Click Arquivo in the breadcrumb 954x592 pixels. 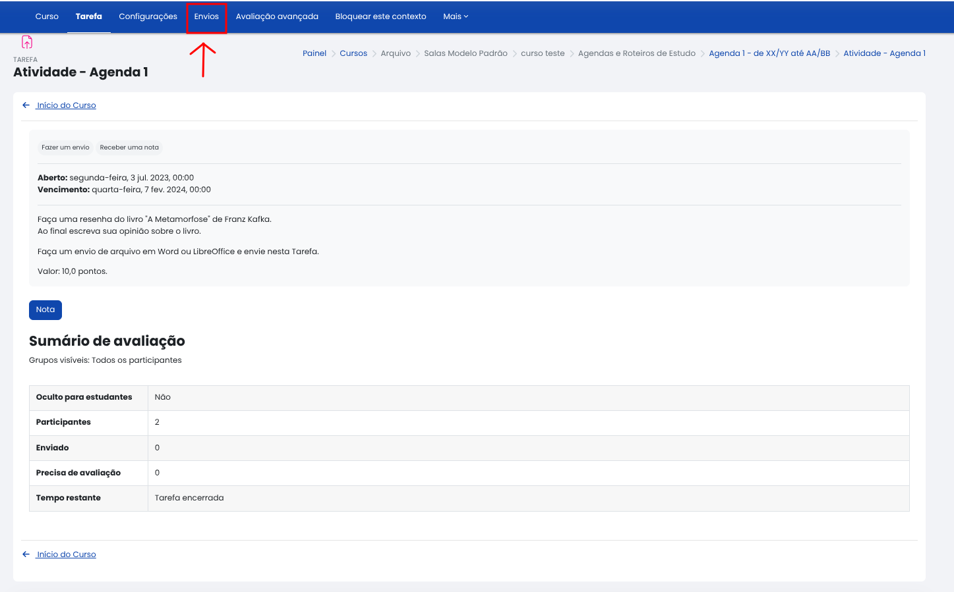coord(396,53)
